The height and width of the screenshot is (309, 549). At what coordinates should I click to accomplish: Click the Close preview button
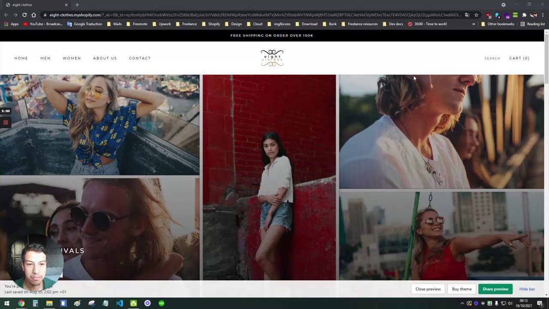428,289
